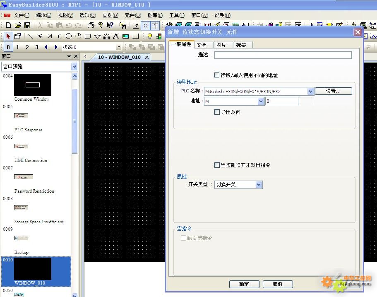Select the Pie sector drawing tool
This screenshot has width=377, height=297.
coord(78,36)
